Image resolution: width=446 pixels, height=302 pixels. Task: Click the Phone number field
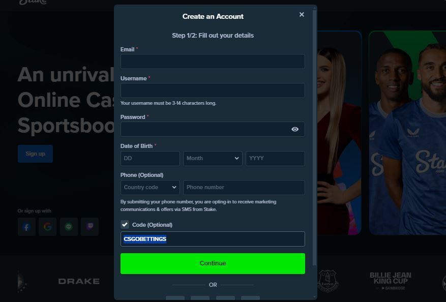244,188
